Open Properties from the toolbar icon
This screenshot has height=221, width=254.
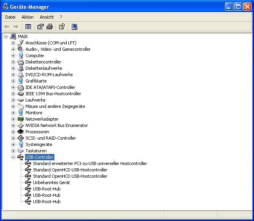pyautogui.click(x=40, y=27)
